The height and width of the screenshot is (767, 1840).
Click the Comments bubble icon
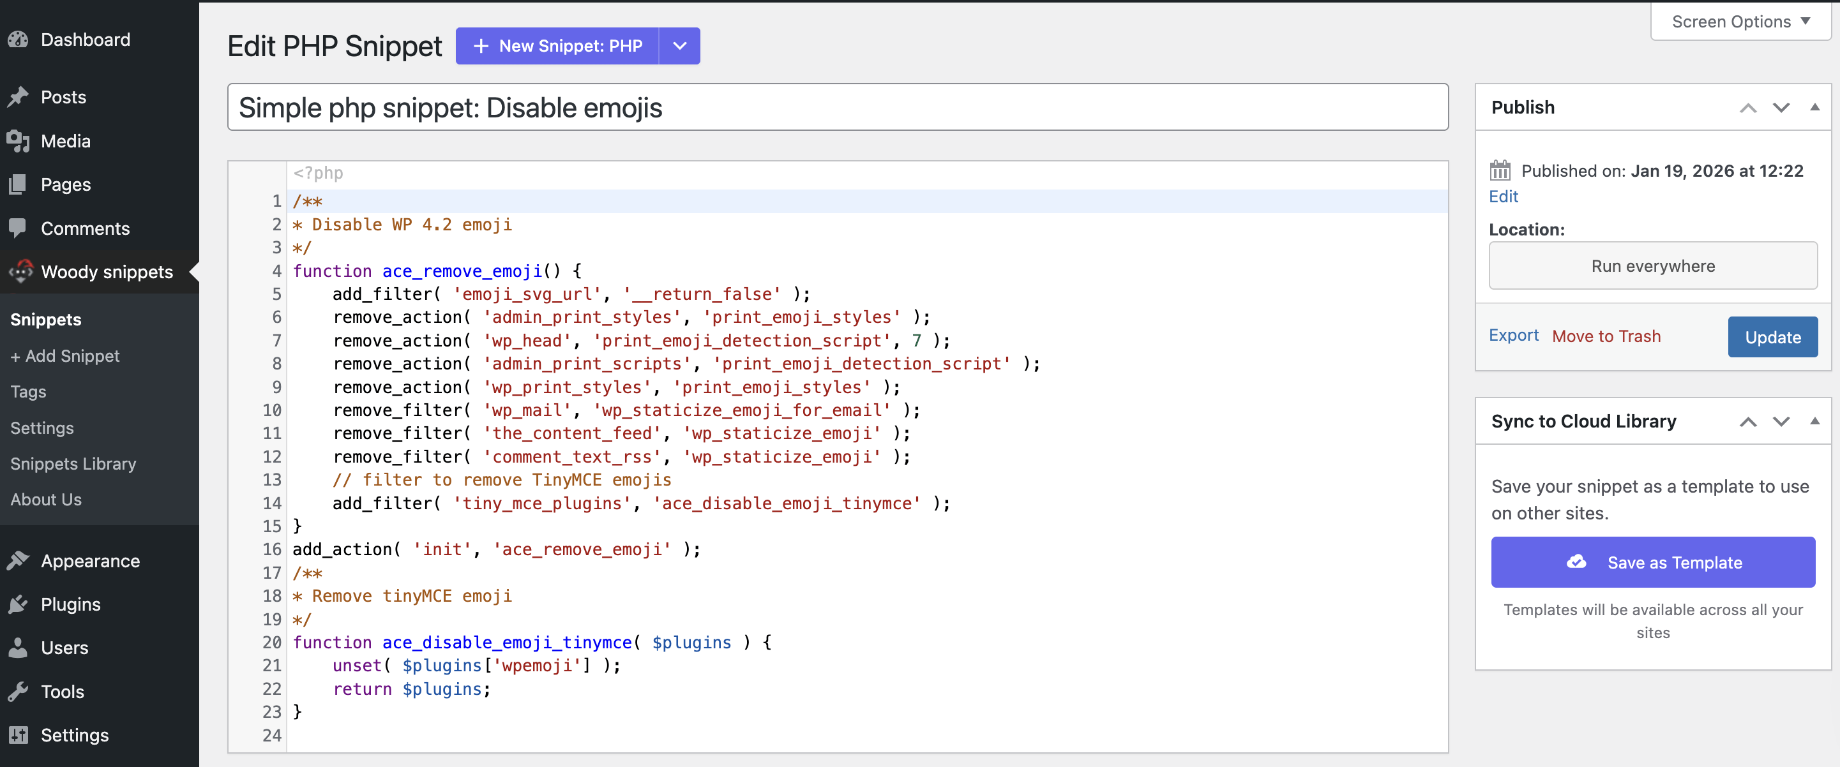[19, 228]
